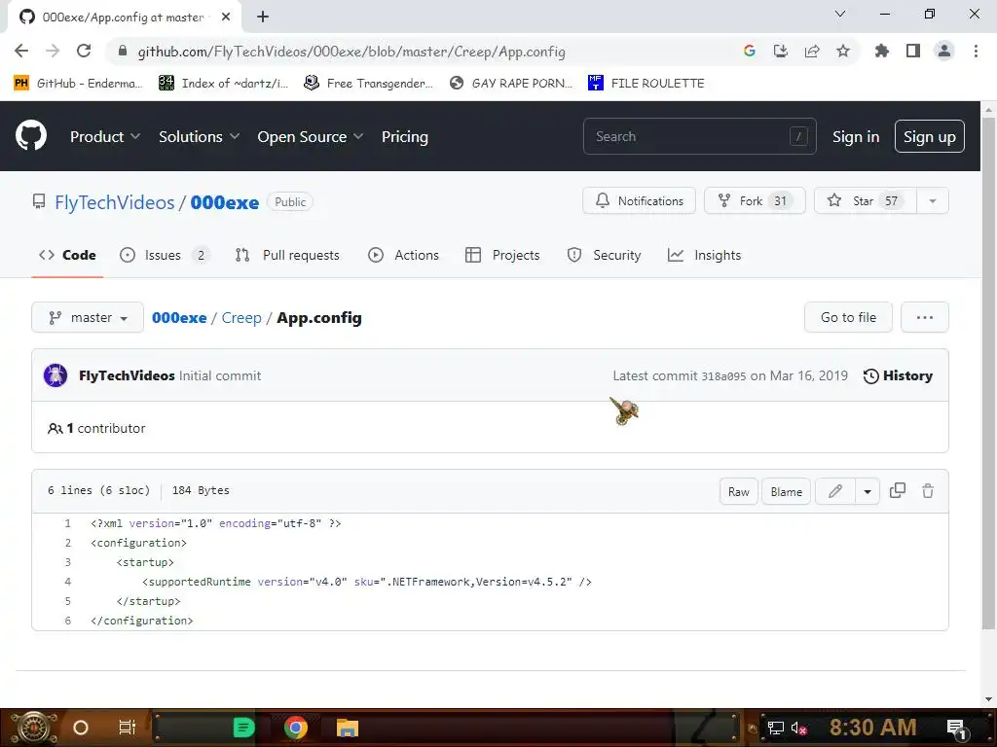This screenshot has height=747, width=997.
Task: Open the tab search chevron in the title bar
Action: coord(840,14)
